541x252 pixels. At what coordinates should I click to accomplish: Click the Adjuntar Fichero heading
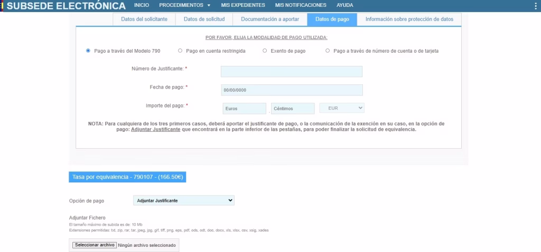(x=87, y=218)
